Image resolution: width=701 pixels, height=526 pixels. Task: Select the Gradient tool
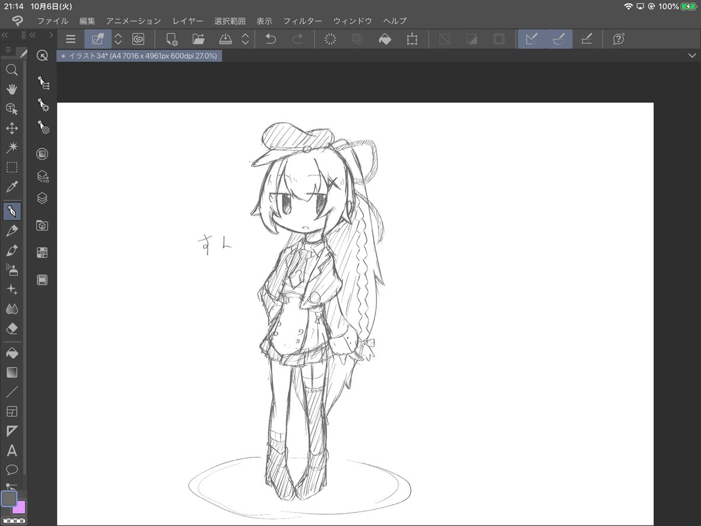(x=12, y=372)
